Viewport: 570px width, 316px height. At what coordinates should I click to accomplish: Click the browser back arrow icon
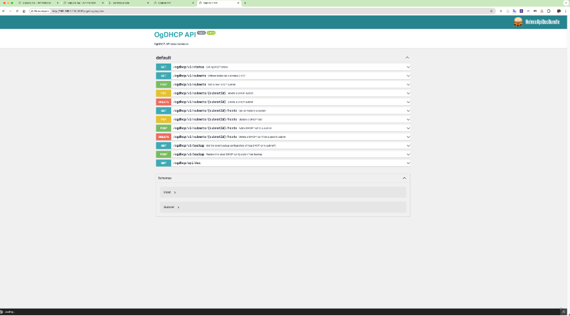4,11
